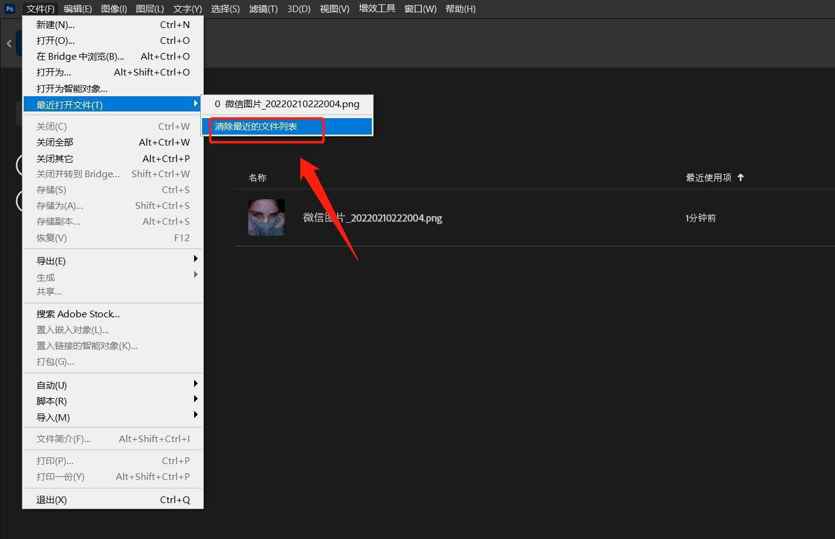This screenshot has width=835, height=539.
Task: Expand the 最近打开文件(T) submenu
Action: (x=113, y=105)
